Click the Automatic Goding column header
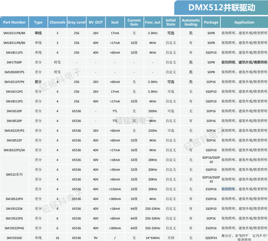 191,22
